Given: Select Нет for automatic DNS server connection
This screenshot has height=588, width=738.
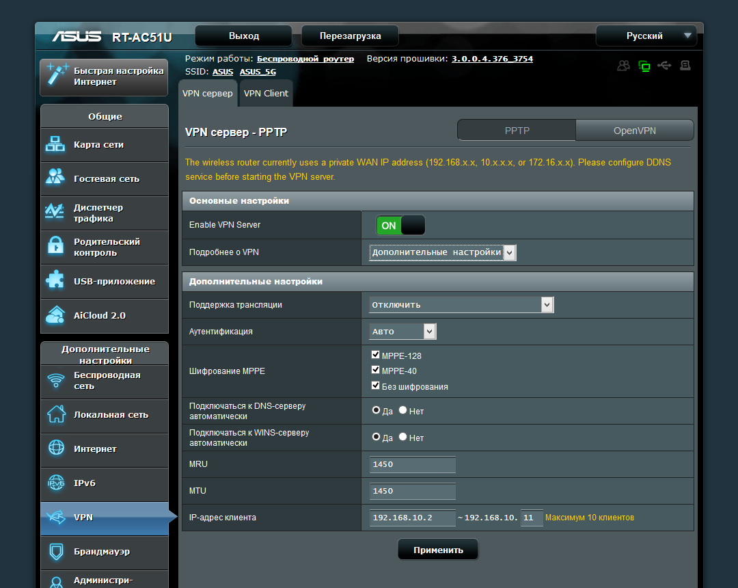Looking at the screenshot, I should coord(403,410).
